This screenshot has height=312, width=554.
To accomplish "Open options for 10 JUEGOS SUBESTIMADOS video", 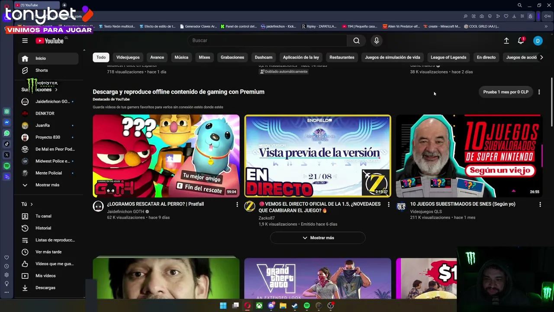I will [x=540, y=204].
